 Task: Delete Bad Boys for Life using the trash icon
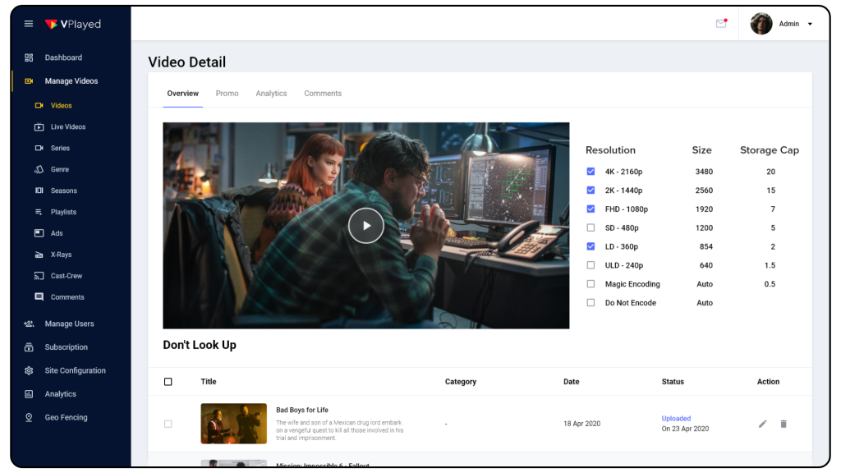(x=783, y=423)
